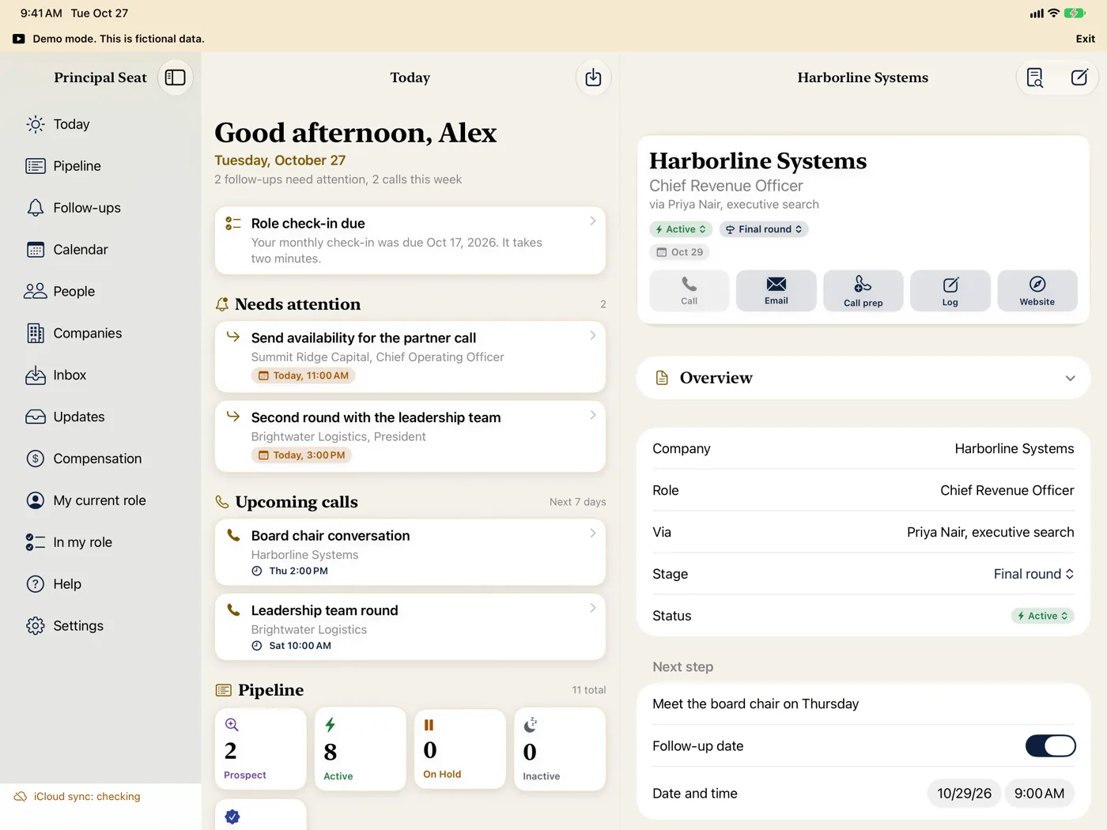Change Status Active picker in Overview table
The height and width of the screenshot is (830, 1107).
point(1042,616)
